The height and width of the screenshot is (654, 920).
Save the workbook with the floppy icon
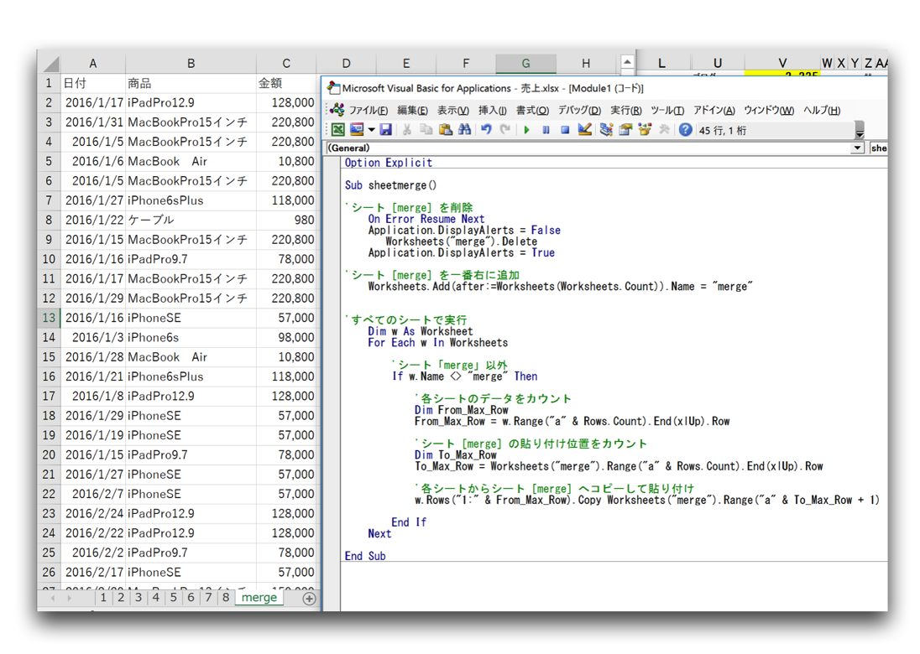385,129
